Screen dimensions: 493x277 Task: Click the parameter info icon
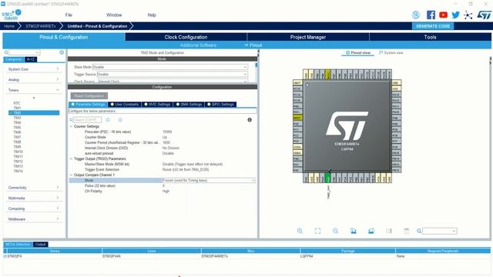pyautogui.click(x=250, y=120)
